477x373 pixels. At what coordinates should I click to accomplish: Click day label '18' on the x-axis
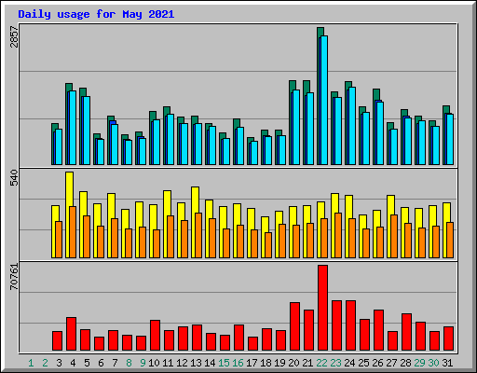click(266, 363)
